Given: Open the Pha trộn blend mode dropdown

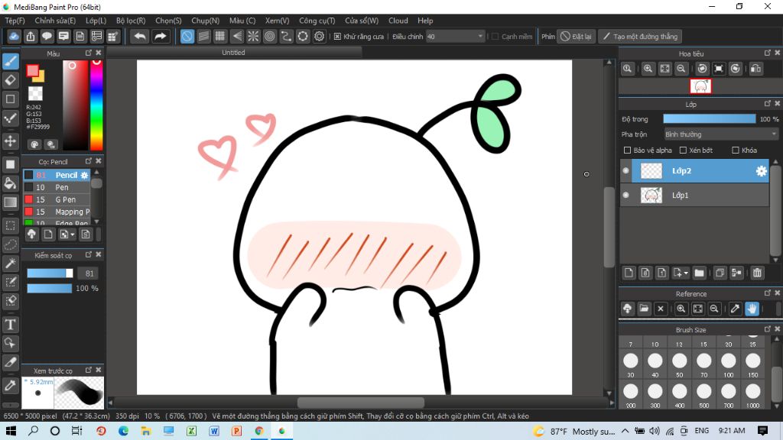Looking at the screenshot, I should (x=720, y=134).
